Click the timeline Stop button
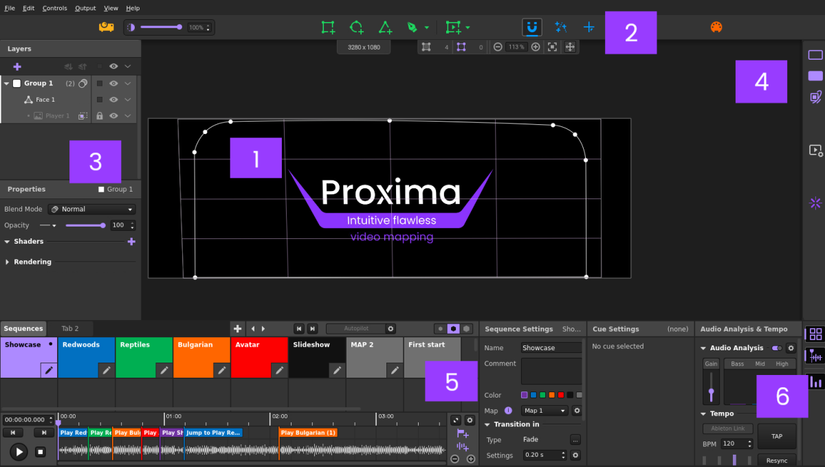The height and width of the screenshot is (467, 825). click(41, 451)
